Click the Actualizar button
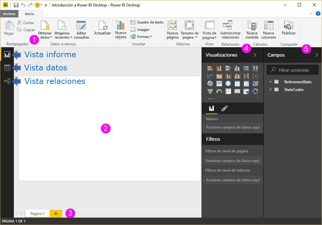 pos(102,28)
